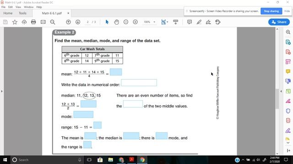Upload file to cloud icon

click(24, 22)
